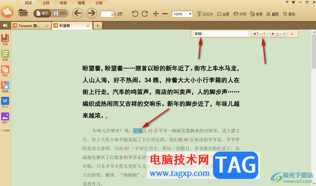Click the vertical scrollbar thumb

coord(314,52)
